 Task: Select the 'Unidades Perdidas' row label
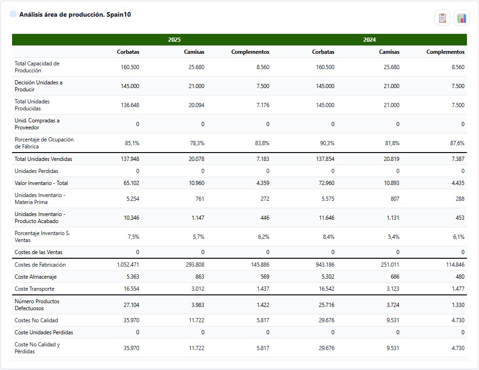point(36,171)
